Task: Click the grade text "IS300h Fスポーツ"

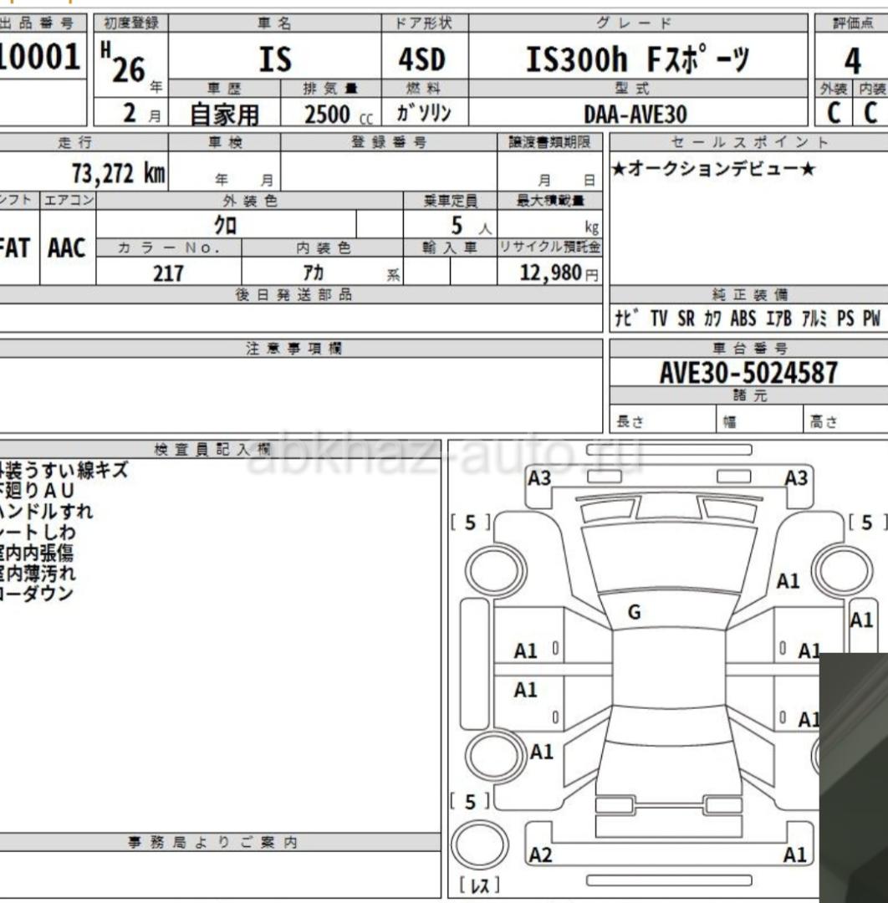Action: (x=637, y=59)
